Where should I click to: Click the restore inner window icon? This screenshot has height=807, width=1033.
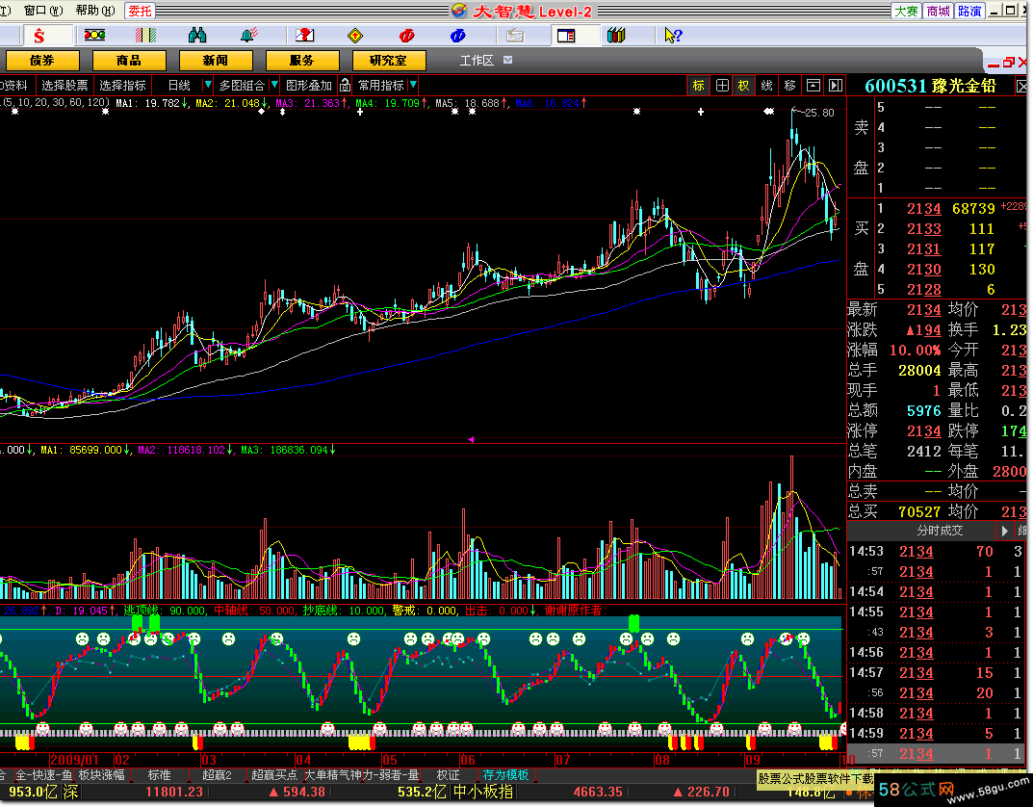1009,63
